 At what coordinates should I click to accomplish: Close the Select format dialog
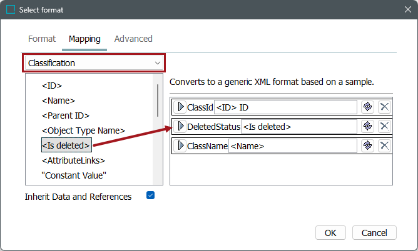click(403, 10)
